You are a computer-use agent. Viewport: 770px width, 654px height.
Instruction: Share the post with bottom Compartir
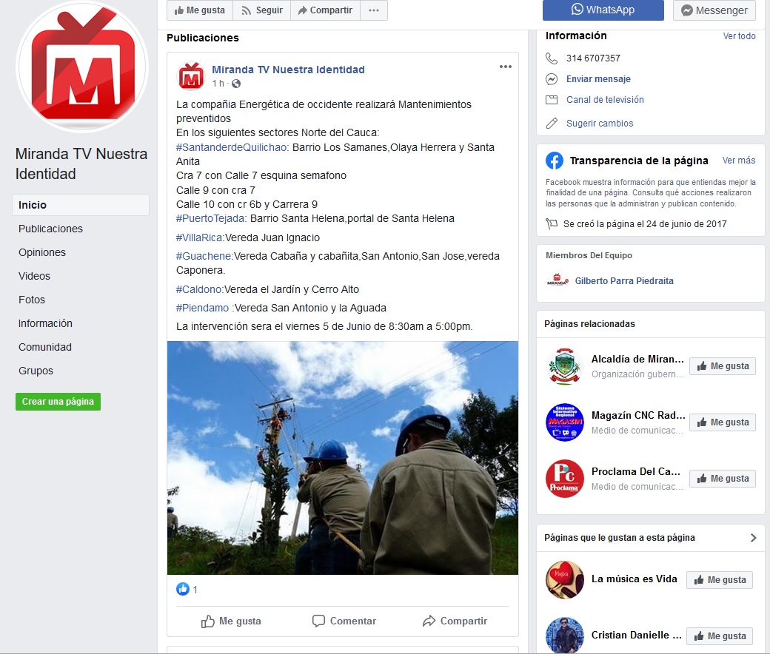[455, 621]
